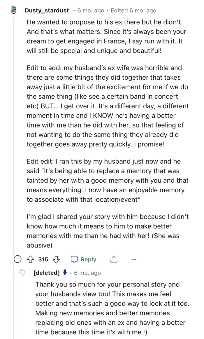Click the "[deleted]" username text
204x339 pixels.
pos(47,273)
